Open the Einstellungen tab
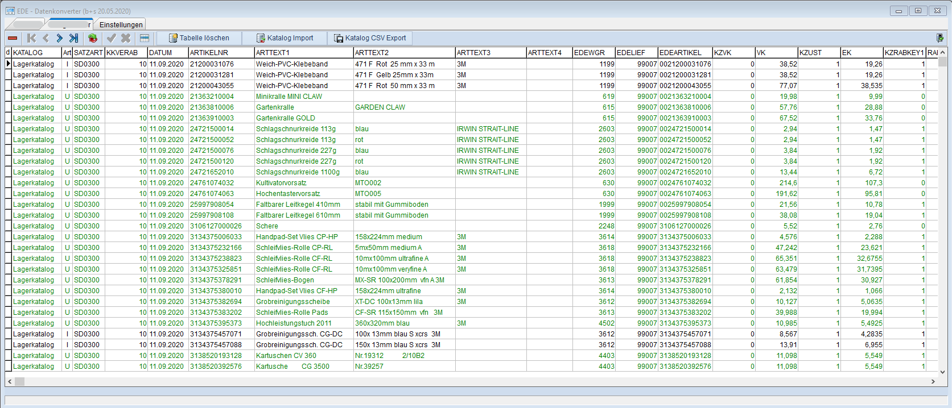The width and height of the screenshot is (952, 408). 121,24
